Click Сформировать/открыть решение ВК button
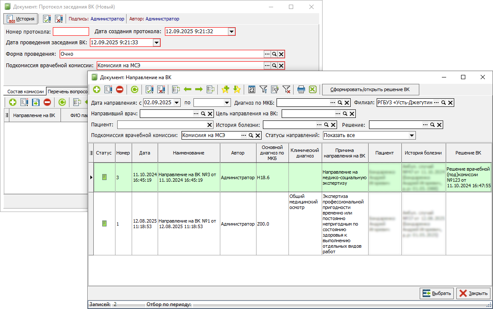493x309 pixels. click(x=370, y=89)
